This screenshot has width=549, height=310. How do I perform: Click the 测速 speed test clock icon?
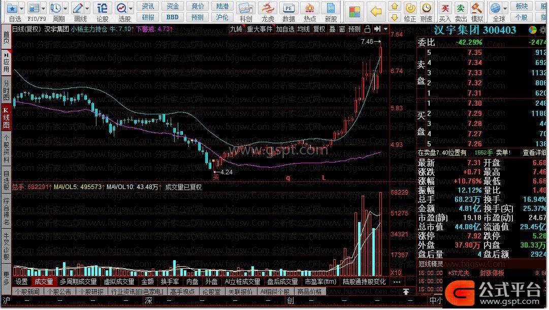[x=426, y=8]
